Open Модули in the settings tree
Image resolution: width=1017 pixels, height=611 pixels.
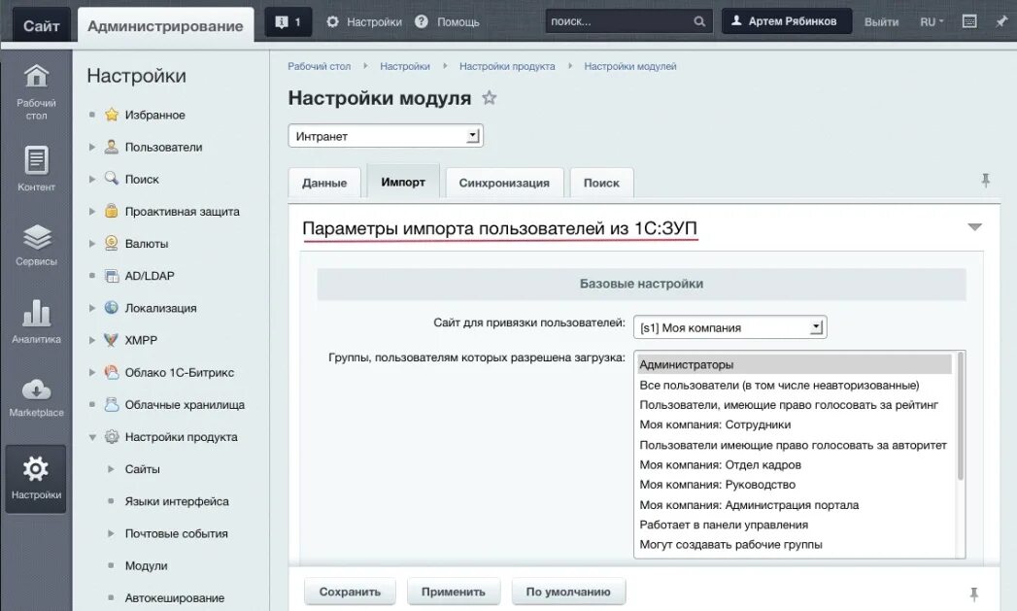(x=146, y=565)
